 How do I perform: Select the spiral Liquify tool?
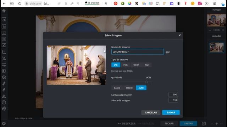coord(4,77)
